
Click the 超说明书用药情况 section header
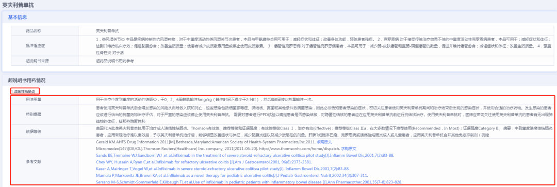27,80
